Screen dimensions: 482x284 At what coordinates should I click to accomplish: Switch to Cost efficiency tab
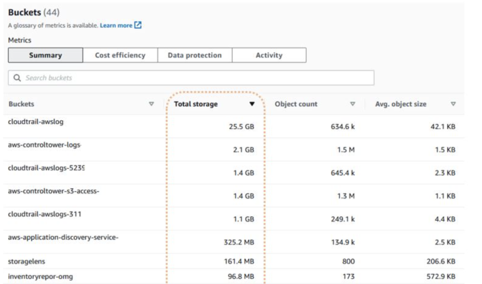coord(120,55)
